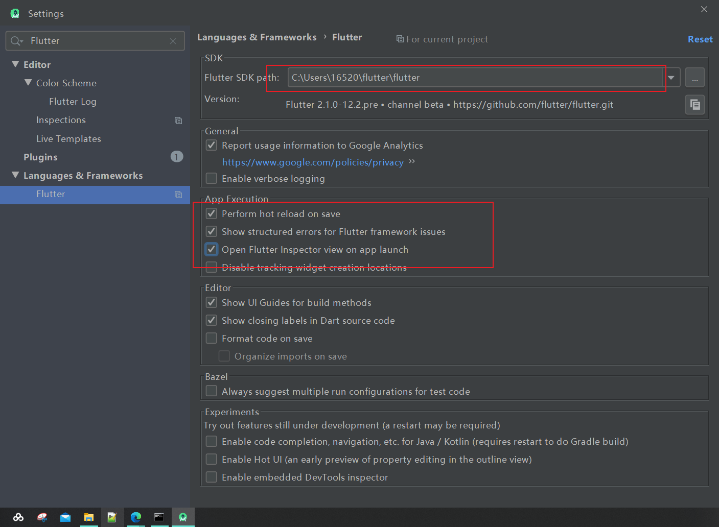Open the Plugins settings page
Screen dimensions: 719x527
[40, 157]
